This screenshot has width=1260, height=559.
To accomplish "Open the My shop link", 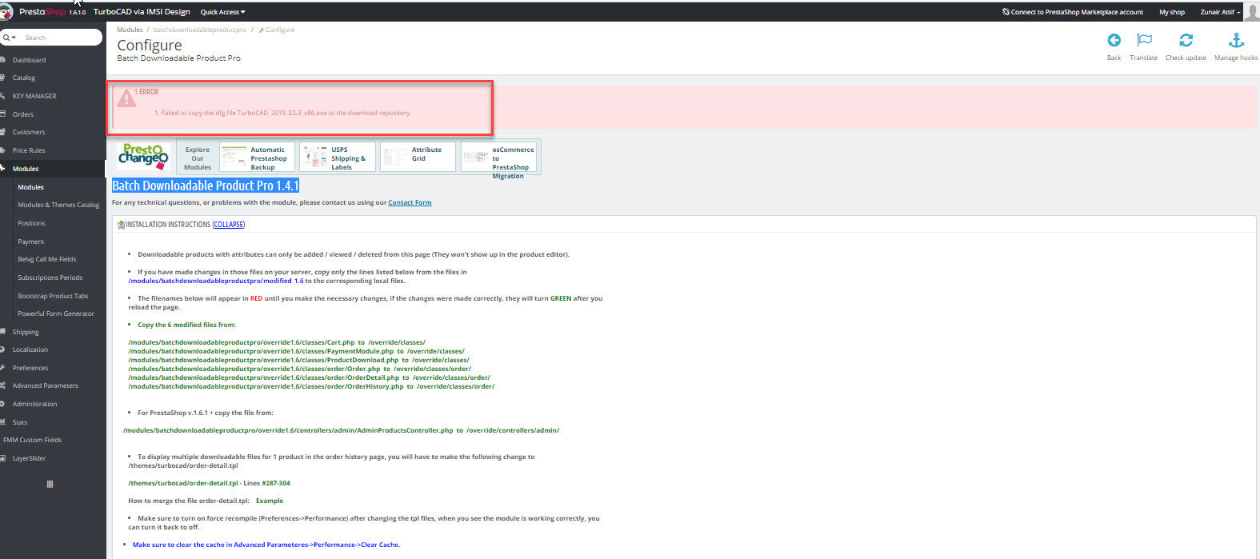I will (1172, 12).
